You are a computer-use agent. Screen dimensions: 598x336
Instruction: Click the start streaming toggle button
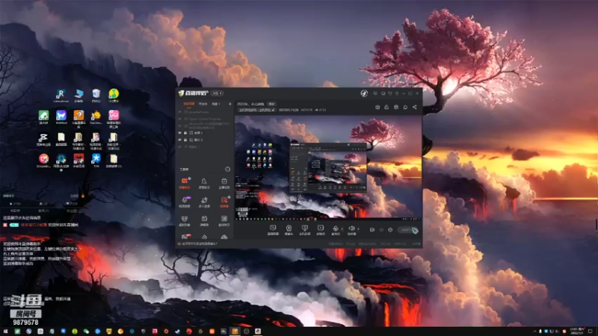click(407, 230)
